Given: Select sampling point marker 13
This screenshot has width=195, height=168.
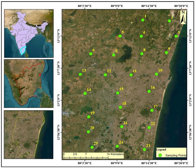Looking at the screenshot, I should point(80,74).
